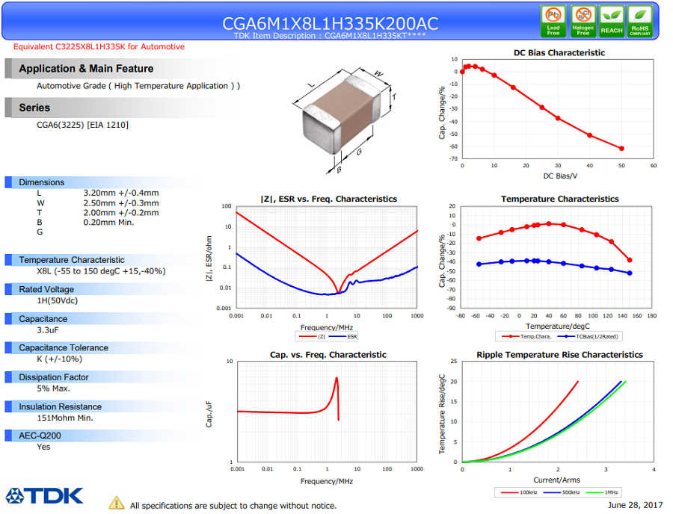
Task: Click the |Z|, ESR vs. Freq. chart title
Action: pos(329,199)
